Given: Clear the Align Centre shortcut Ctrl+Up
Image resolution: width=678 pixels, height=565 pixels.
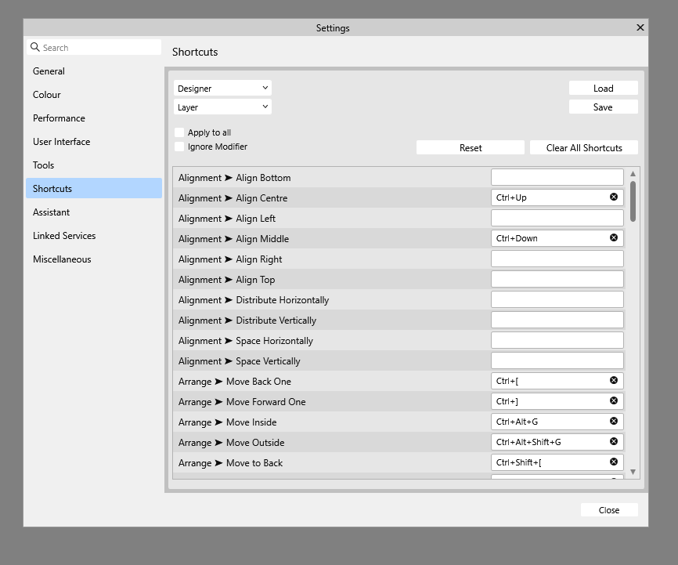Looking at the screenshot, I should pyautogui.click(x=614, y=197).
